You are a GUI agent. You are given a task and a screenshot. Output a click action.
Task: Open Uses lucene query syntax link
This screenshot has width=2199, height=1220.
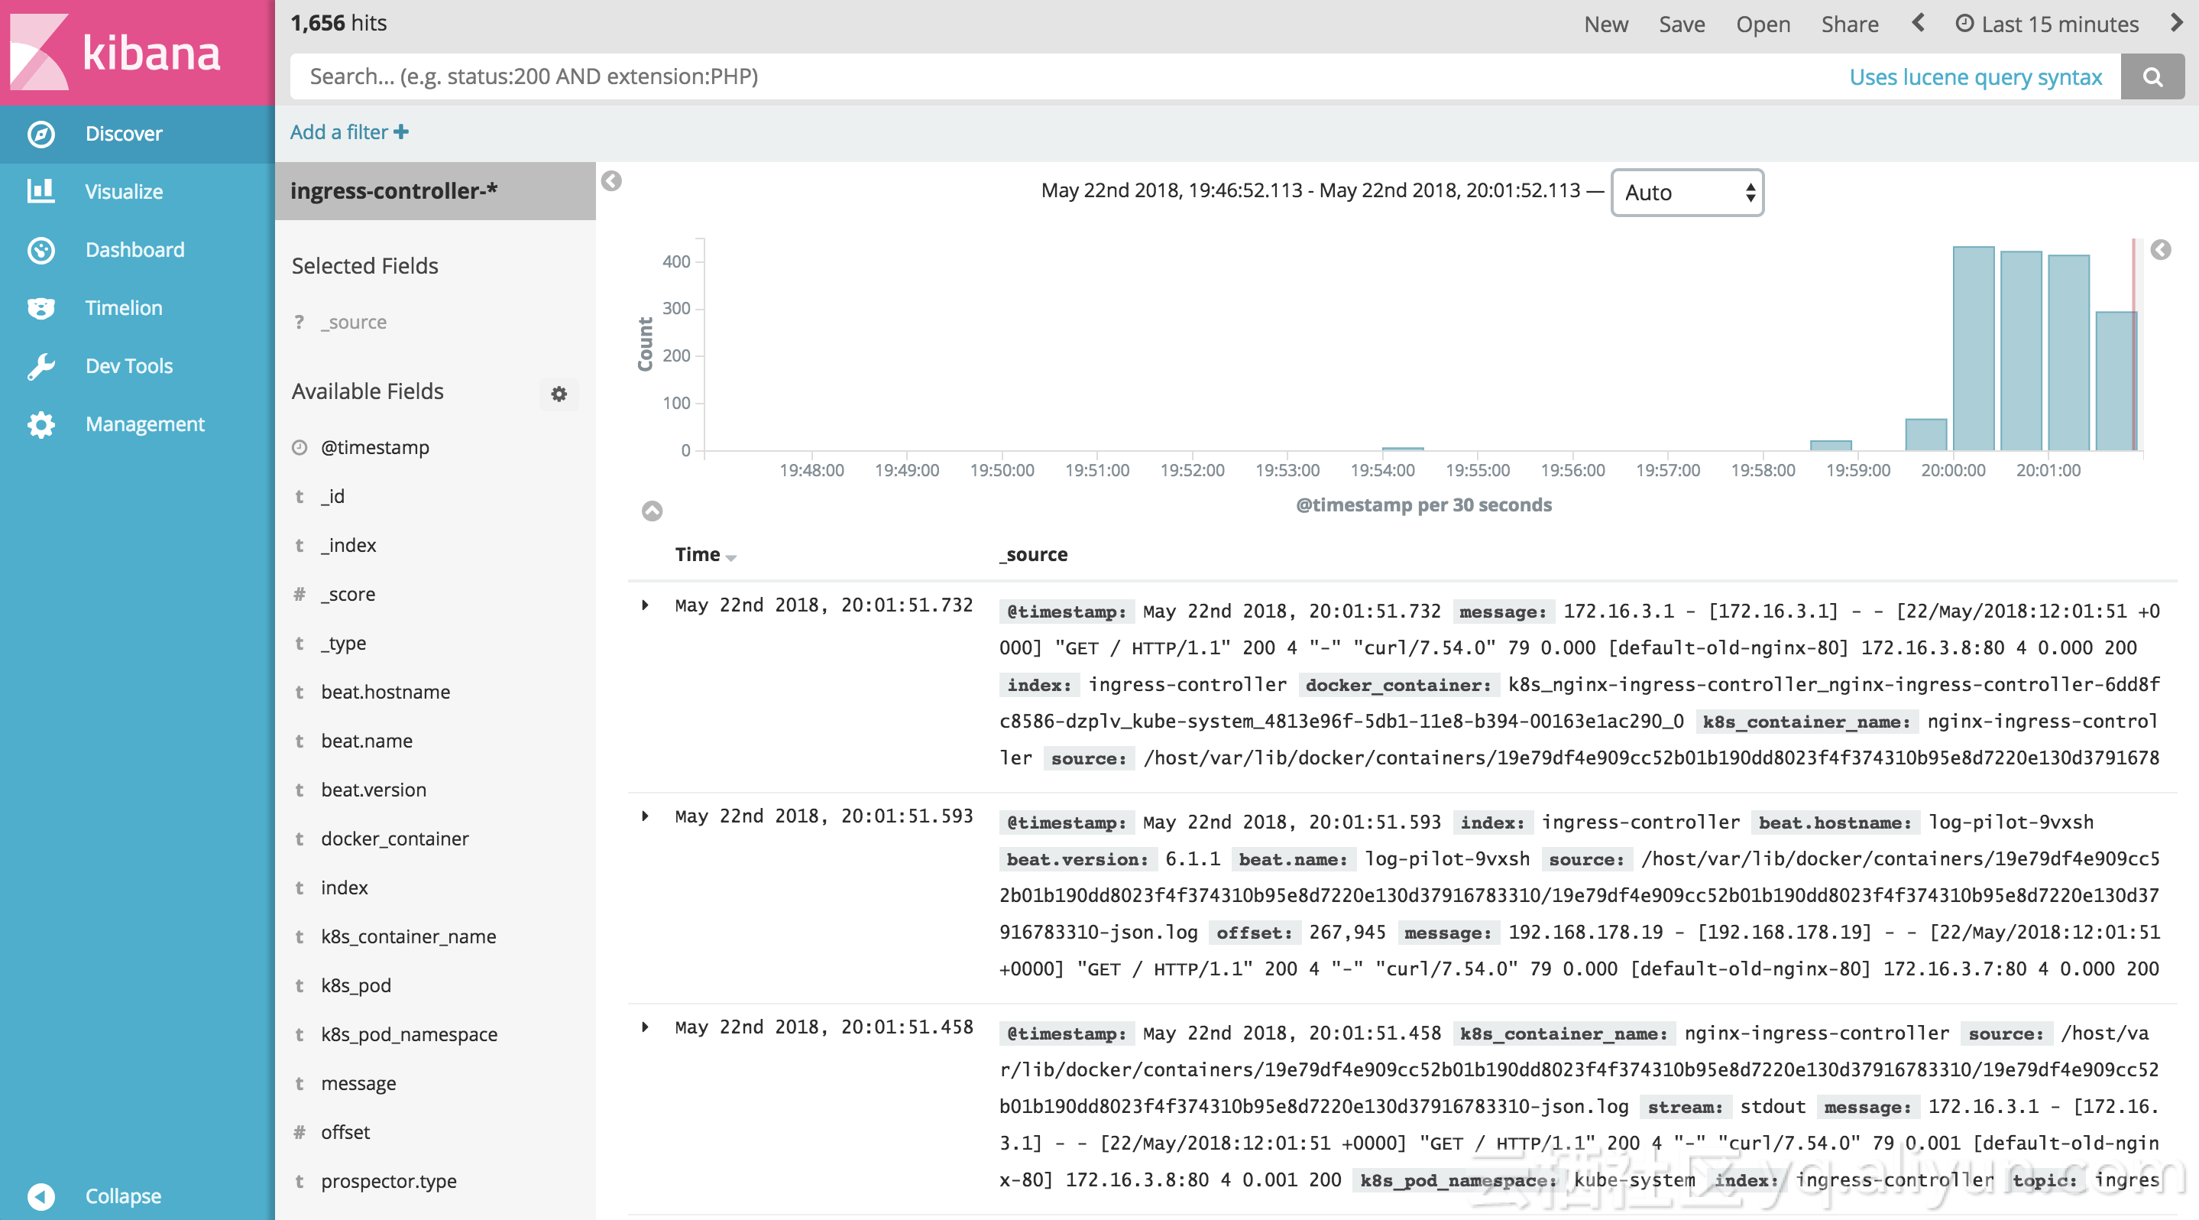pos(1974,77)
